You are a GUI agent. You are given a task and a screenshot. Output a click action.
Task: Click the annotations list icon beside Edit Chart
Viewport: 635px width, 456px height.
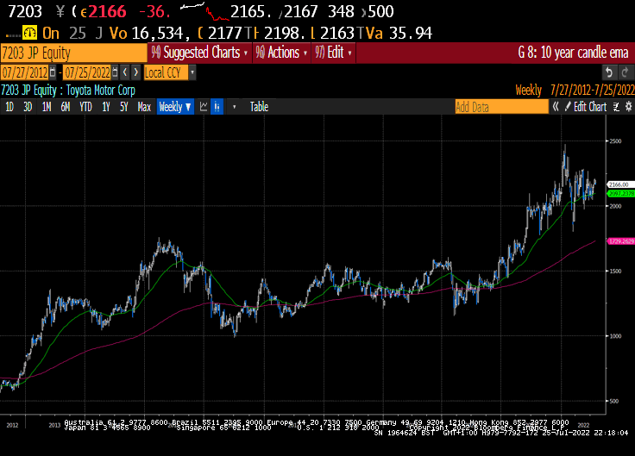coord(616,107)
